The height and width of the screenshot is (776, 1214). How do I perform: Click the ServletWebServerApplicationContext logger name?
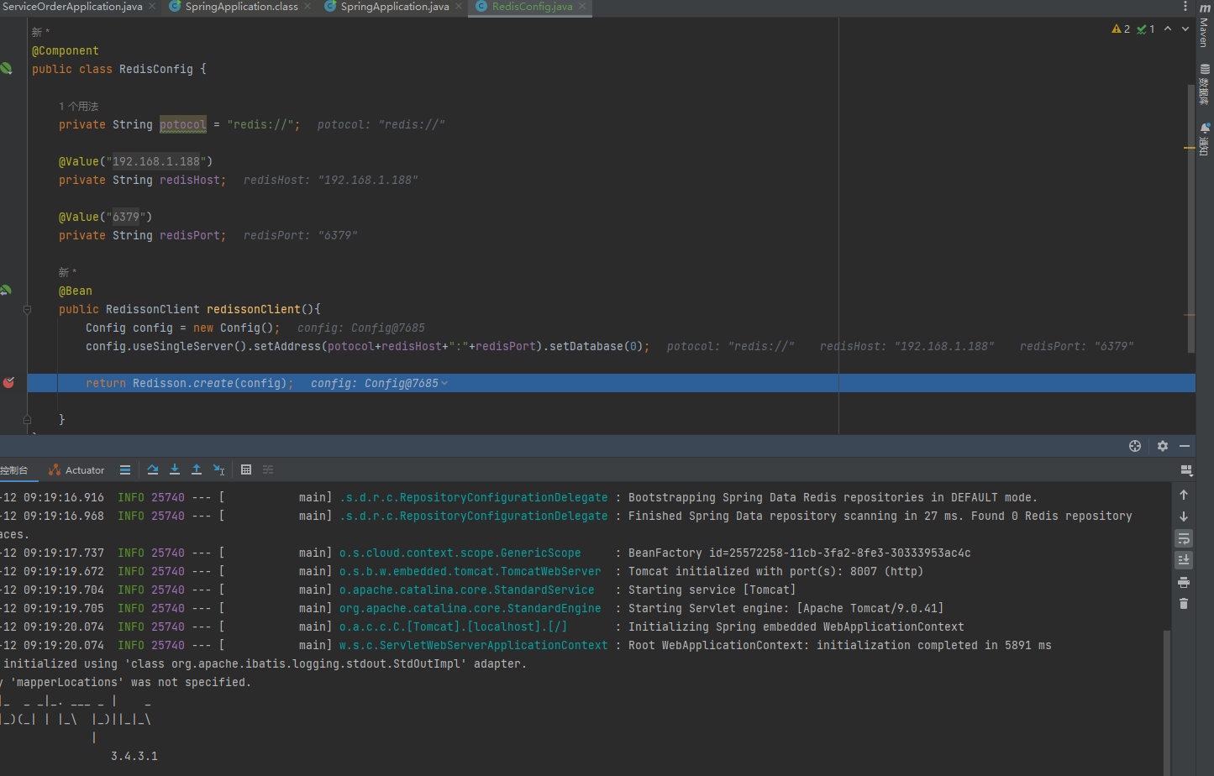474,646
